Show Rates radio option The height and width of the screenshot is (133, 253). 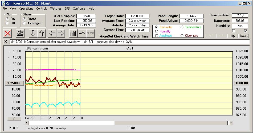tap(24, 19)
